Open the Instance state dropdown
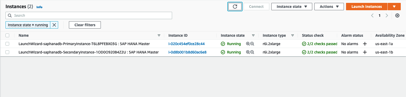Image resolution: width=406 pixels, height=97 pixels. 292,7
